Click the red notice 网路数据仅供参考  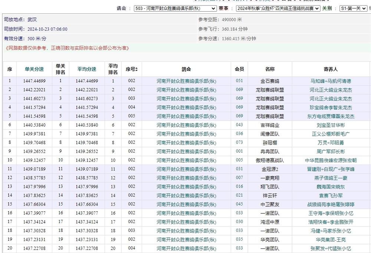pos(67,48)
